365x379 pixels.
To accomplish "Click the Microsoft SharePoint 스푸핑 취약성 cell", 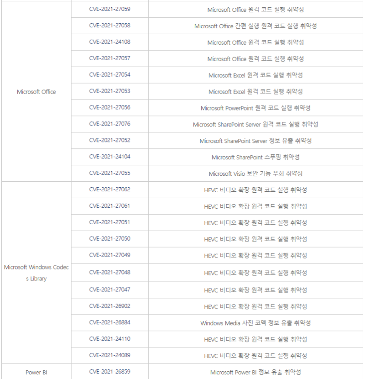I will tap(255, 158).
